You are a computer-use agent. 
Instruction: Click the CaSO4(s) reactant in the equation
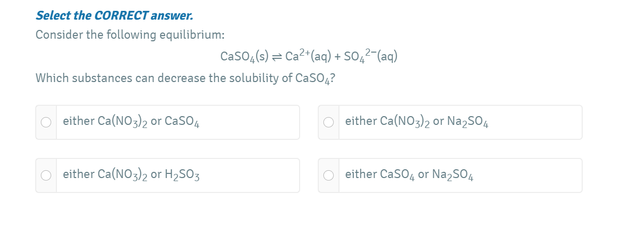coord(241,56)
